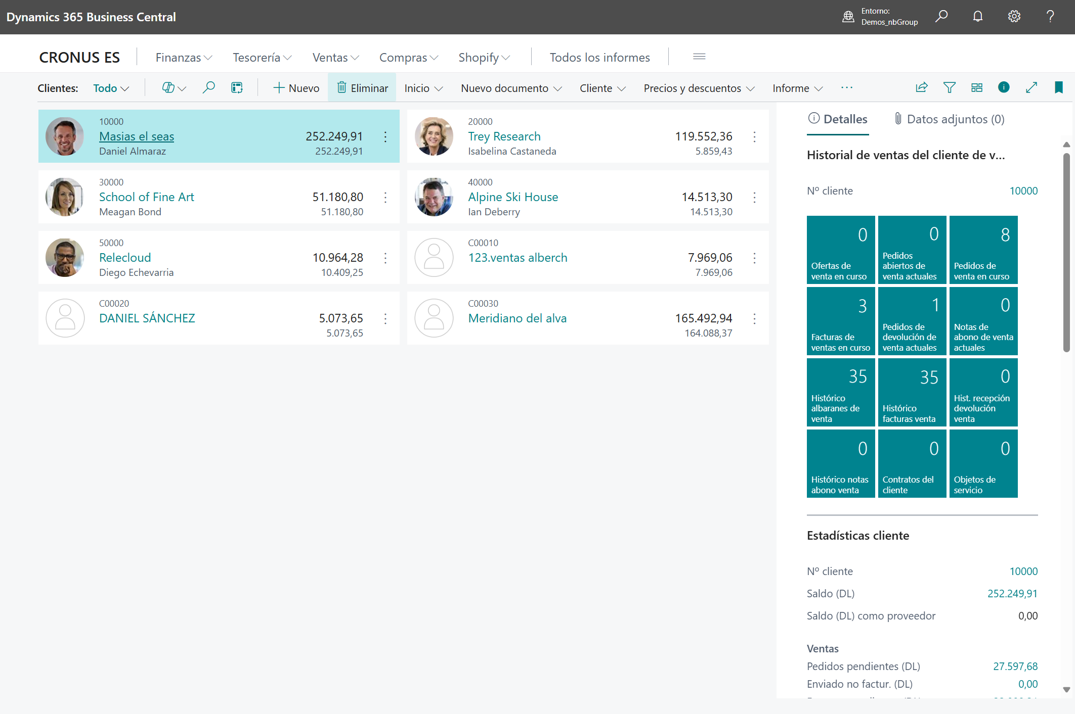Expand the Inicio action group

(423, 88)
